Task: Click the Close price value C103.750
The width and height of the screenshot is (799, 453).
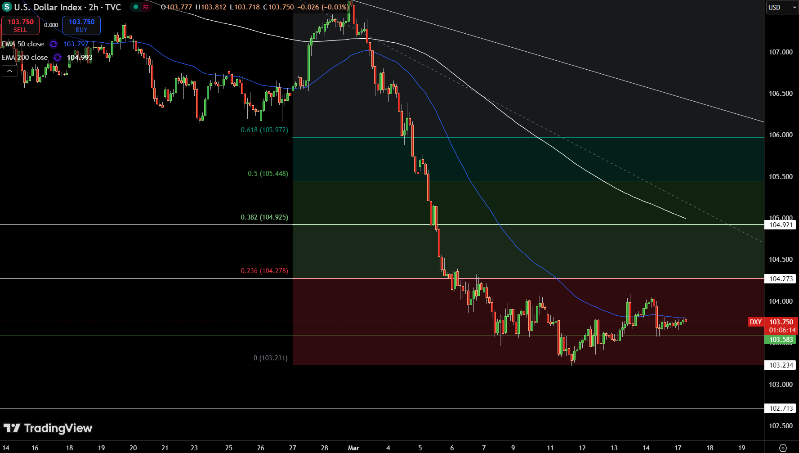Action: pos(278,7)
